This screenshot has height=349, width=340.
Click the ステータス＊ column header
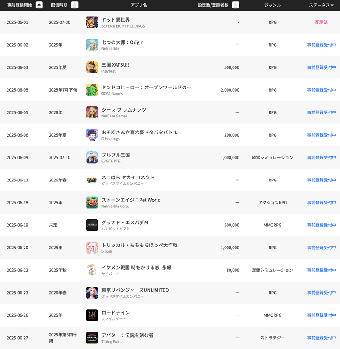point(321,5)
